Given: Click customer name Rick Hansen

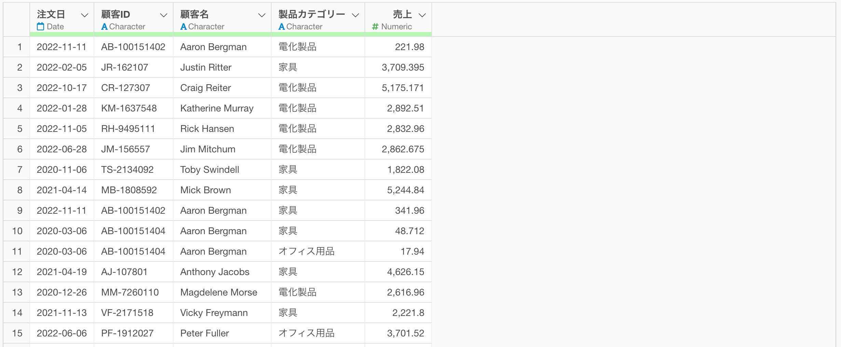Looking at the screenshot, I should 207,129.
